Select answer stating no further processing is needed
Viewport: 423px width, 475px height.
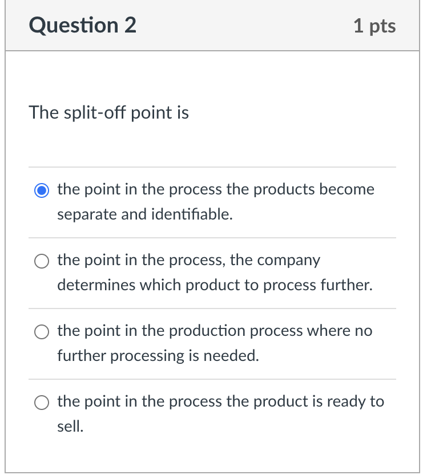click(42, 332)
